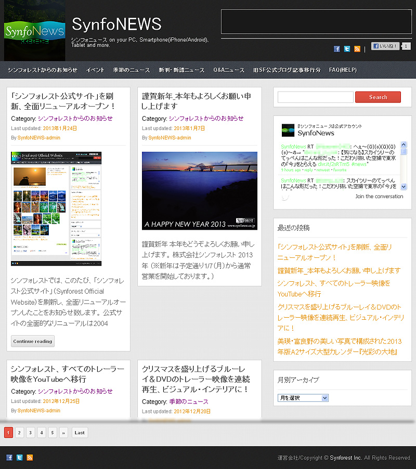Click the Twitter icon in the footer

click(x=19, y=458)
